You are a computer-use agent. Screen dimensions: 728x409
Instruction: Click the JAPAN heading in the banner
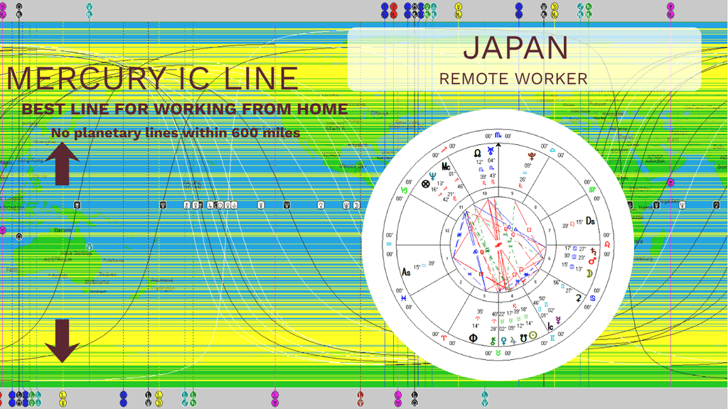click(515, 48)
